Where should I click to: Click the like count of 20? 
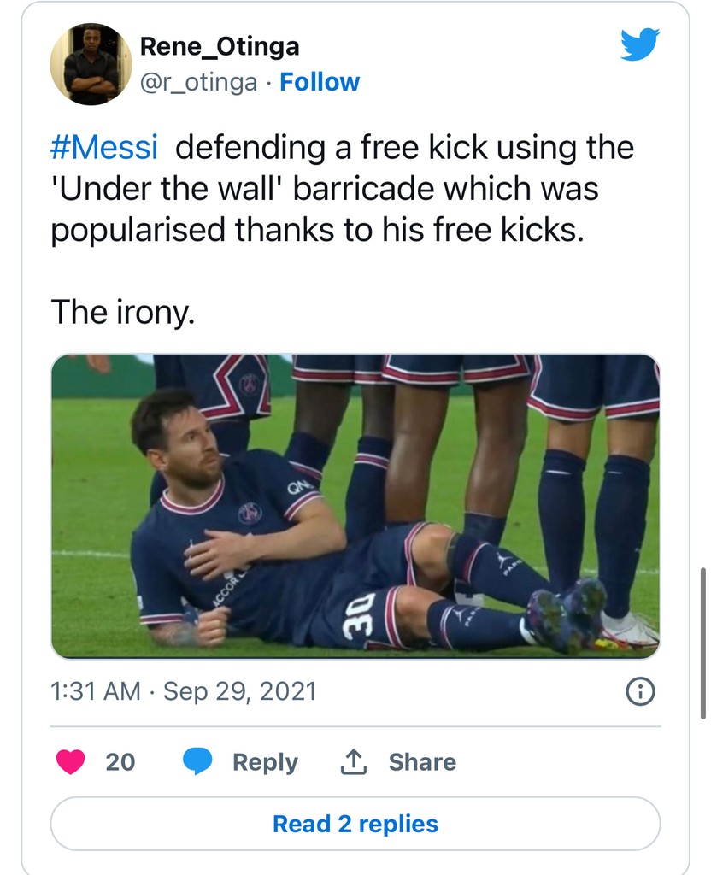(120, 761)
